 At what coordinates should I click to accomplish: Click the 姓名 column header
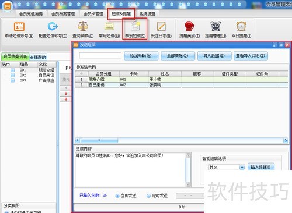point(165,74)
